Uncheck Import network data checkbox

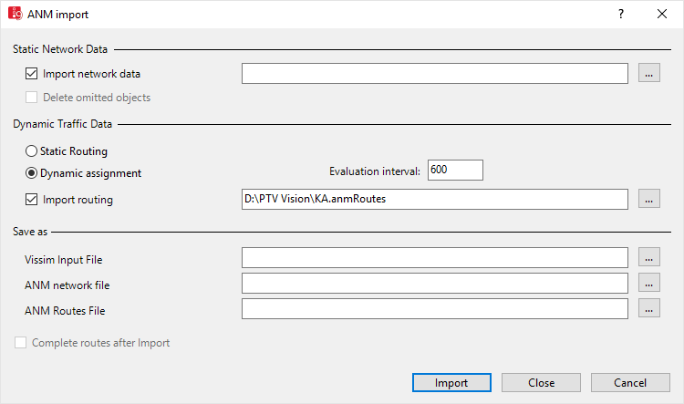[32, 74]
